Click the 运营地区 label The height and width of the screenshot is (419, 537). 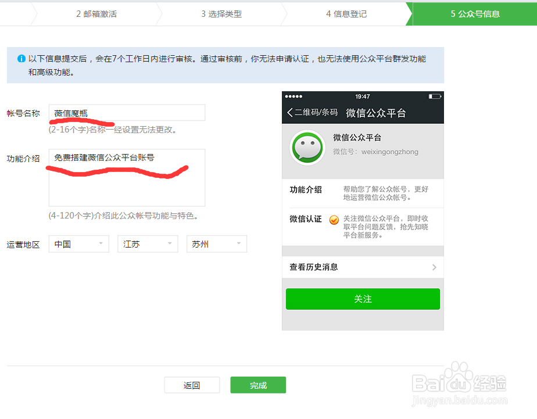[x=23, y=245]
